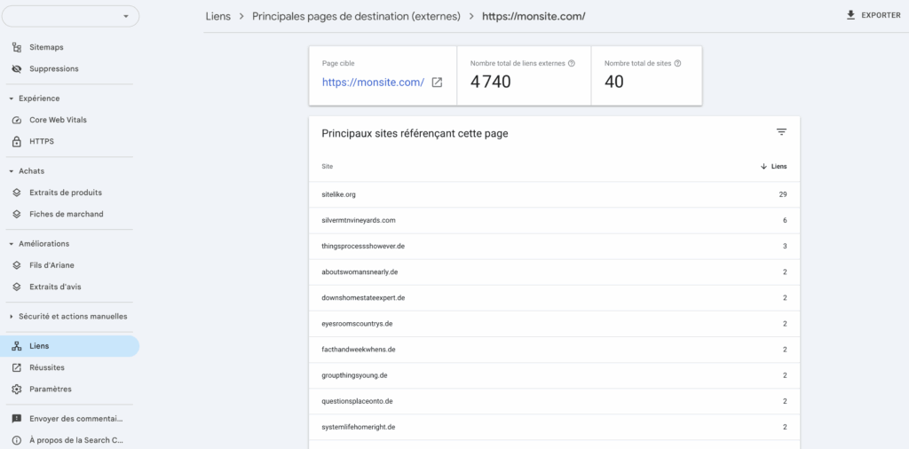Click the Sitemaps icon in sidebar
The height and width of the screenshot is (449, 909).
17,47
